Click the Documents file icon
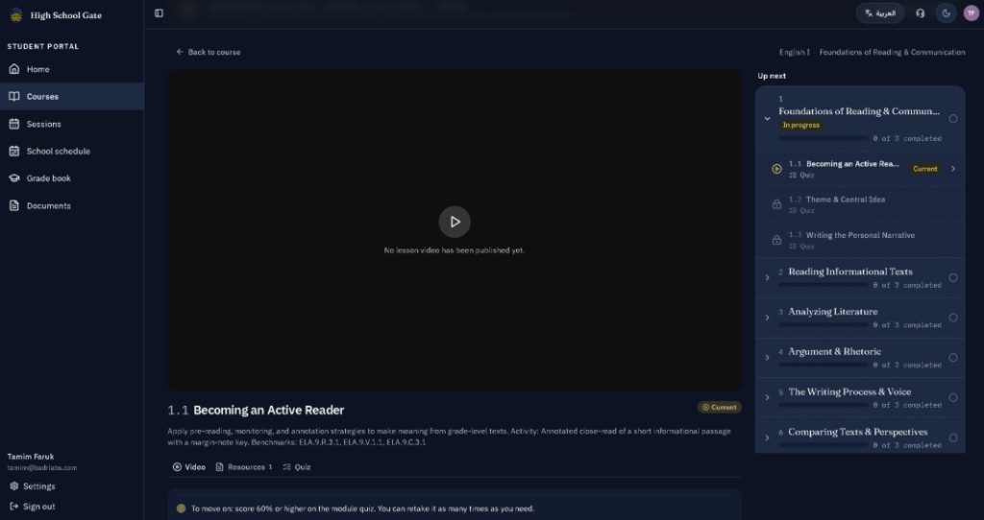 13,205
